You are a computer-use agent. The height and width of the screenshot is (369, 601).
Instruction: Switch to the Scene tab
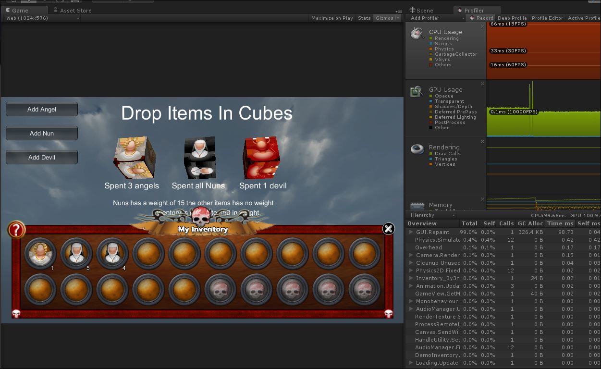coord(421,10)
